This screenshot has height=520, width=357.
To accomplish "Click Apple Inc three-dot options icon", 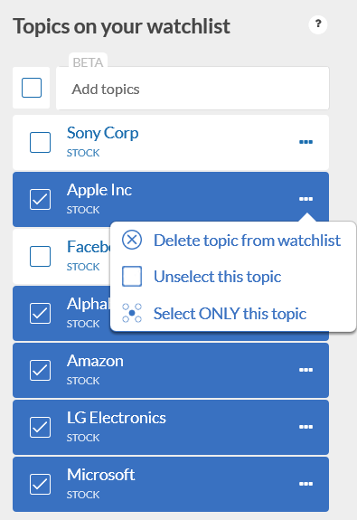I will (305, 199).
